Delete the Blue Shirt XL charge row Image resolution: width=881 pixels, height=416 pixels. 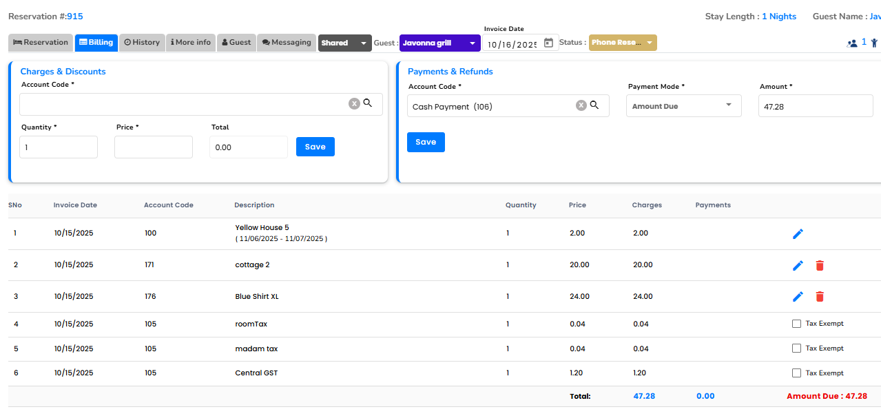(x=820, y=296)
